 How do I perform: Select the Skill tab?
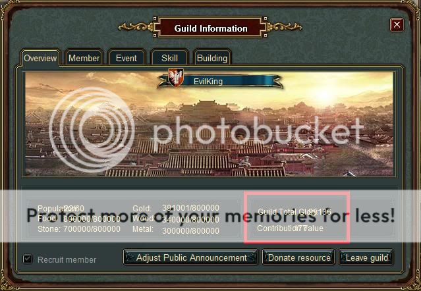tap(169, 58)
